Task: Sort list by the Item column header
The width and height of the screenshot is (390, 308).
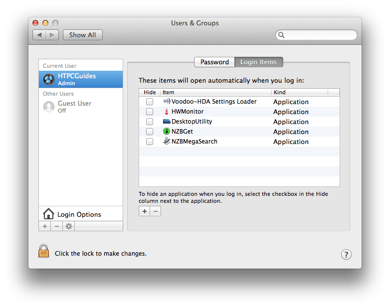Action: pyautogui.click(x=214, y=92)
